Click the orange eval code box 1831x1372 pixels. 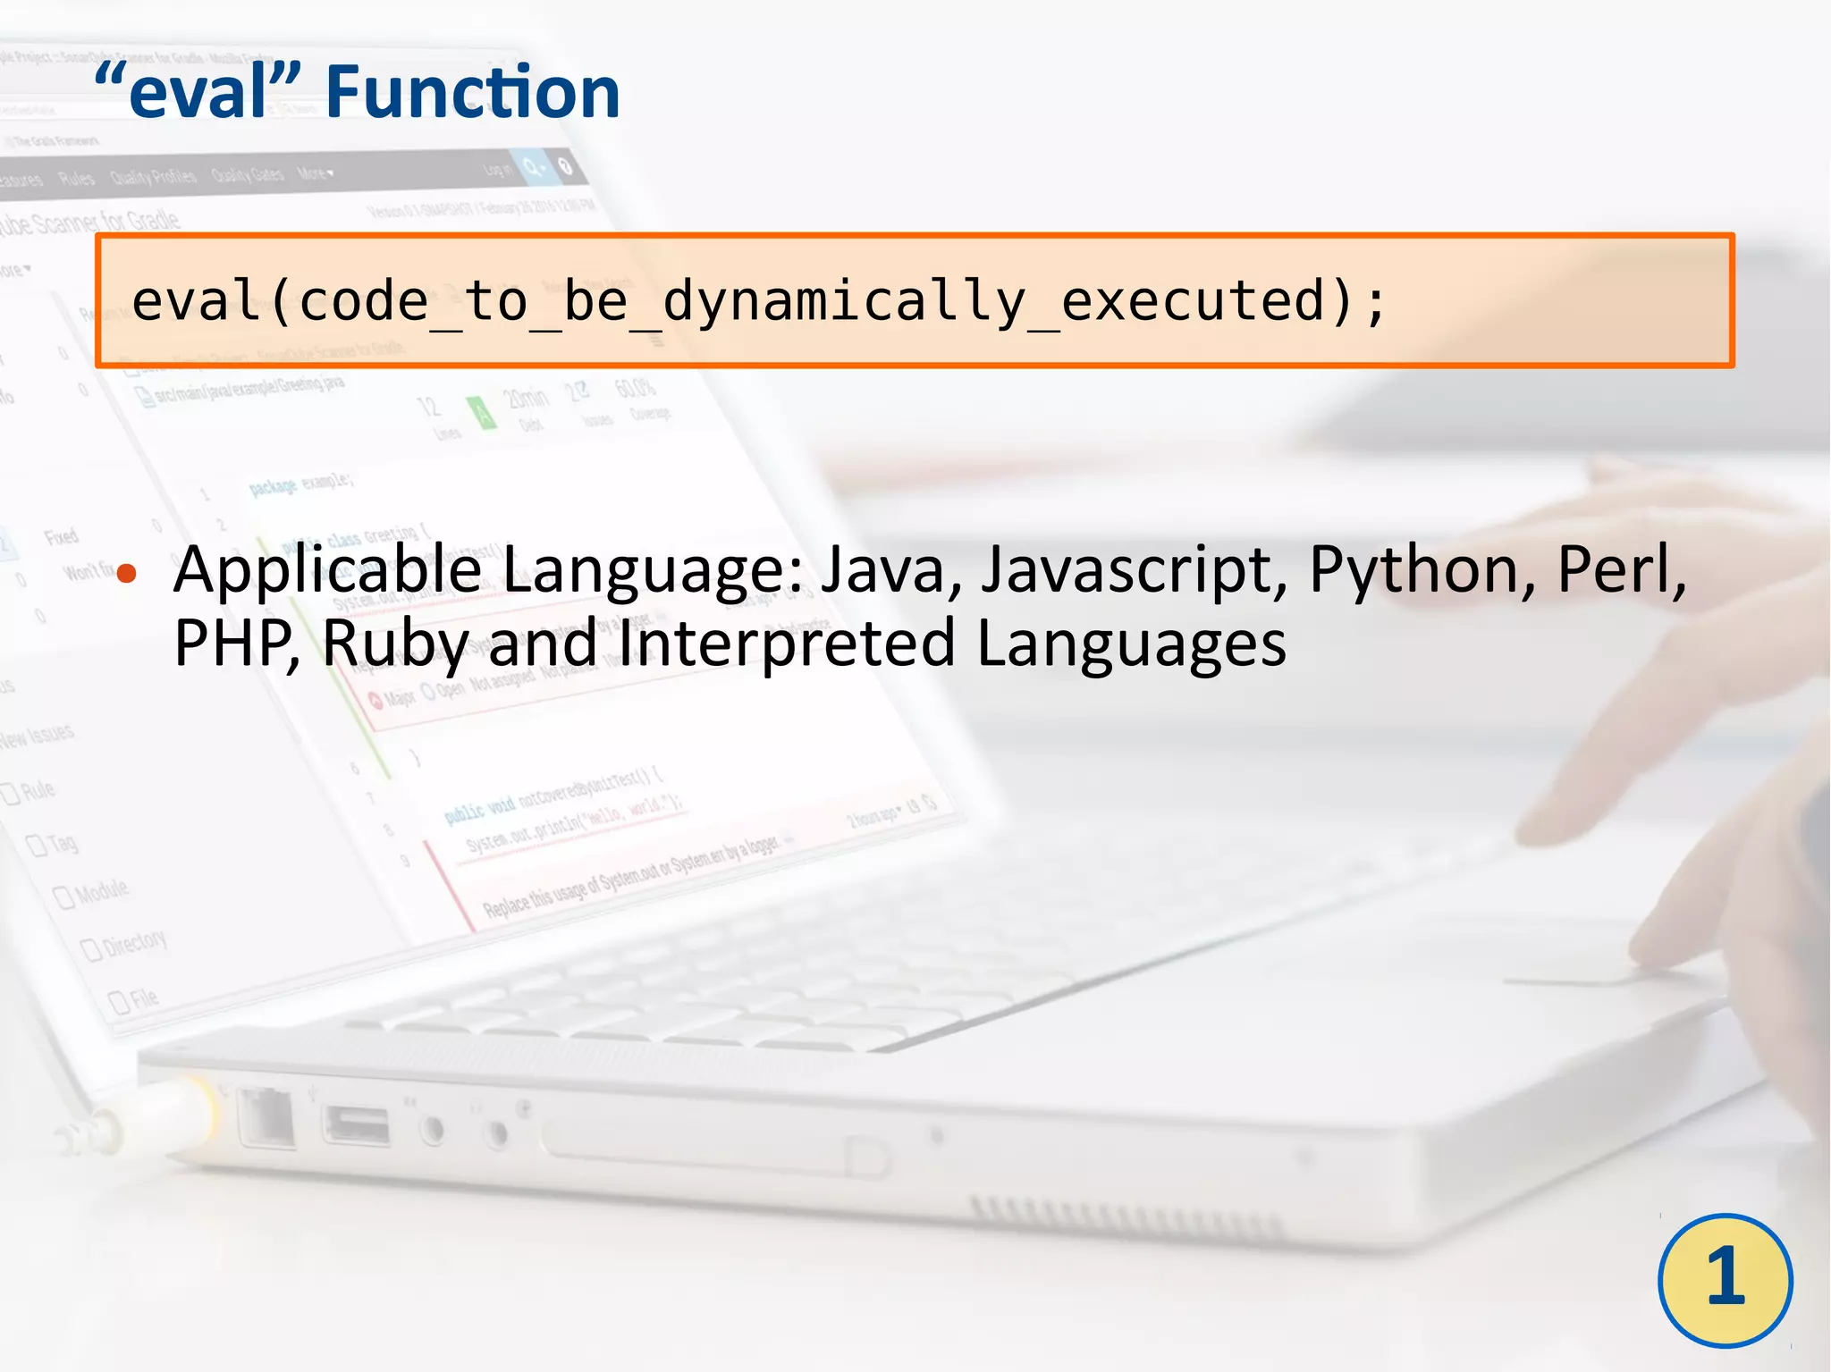[914, 300]
